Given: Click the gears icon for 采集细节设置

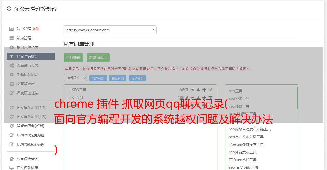Looking at the screenshot, I should pos(11,66).
